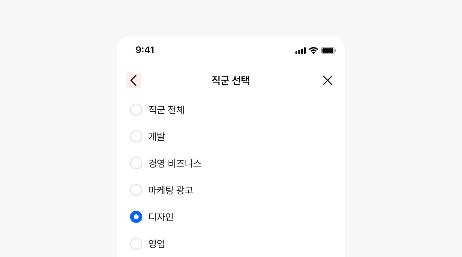
Task: Click the Wi-Fi status icon
Action: pyautogui.click(x=313, y=51)
